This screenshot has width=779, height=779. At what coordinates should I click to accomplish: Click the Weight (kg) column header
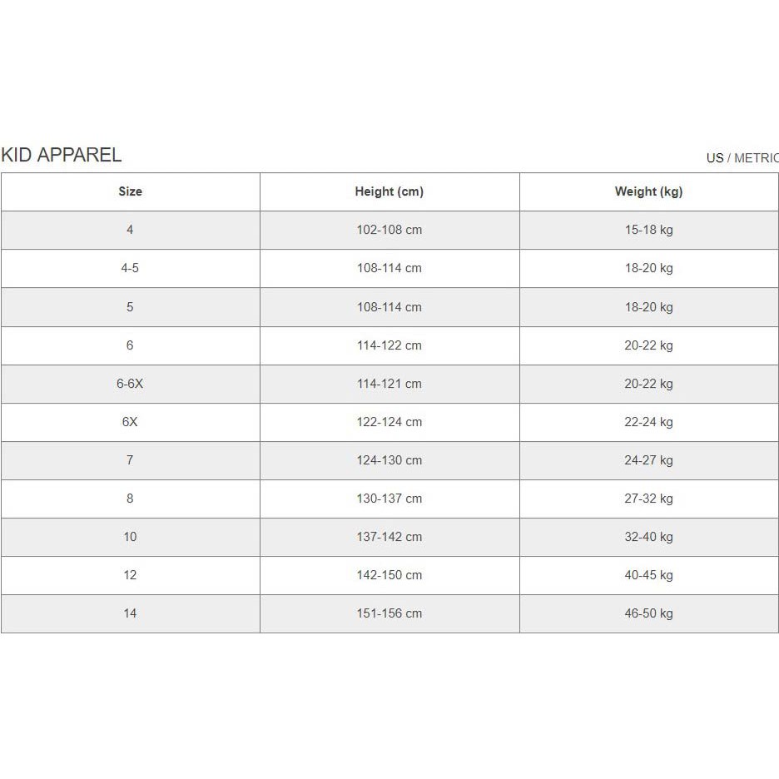coord(648,191)
